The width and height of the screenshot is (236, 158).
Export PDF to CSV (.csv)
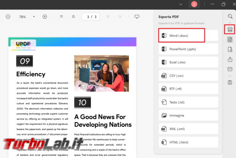[188, 76]
